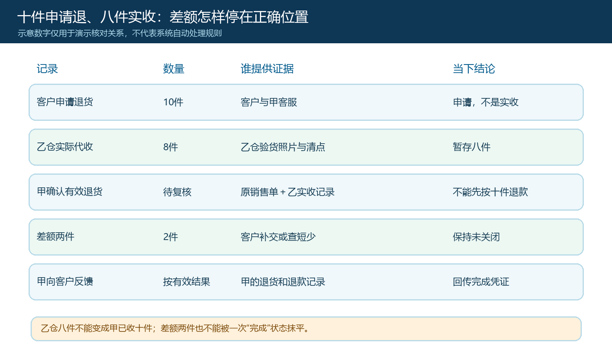This screenshot has width=612, height=347.
Task: Click the '8件' quantity cell
Action: pos(171,147)
